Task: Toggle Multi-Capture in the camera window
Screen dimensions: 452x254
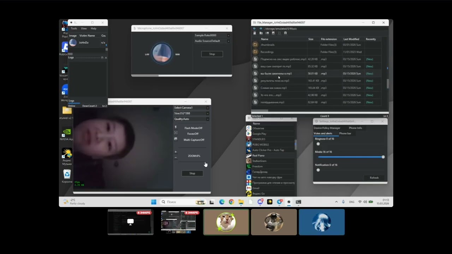Action: pyautogui.click(x=194, y=140)
